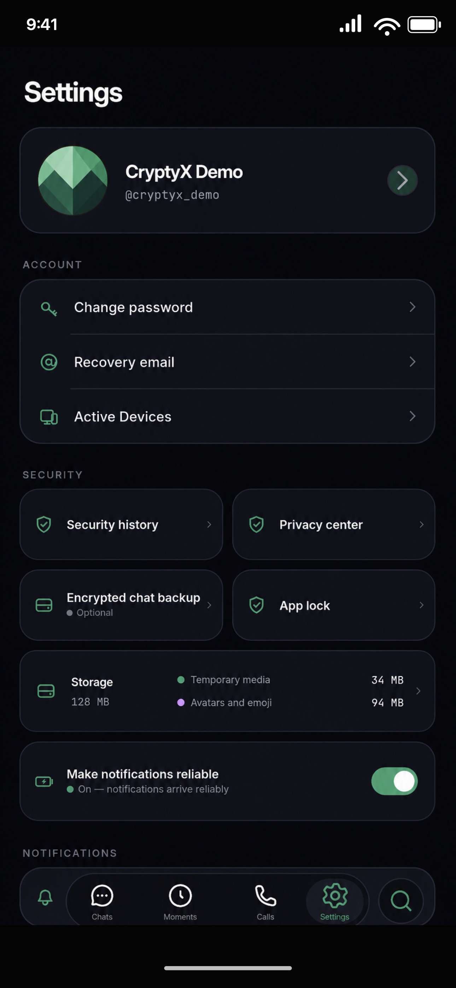Open Encrypted chat backup option
This screenshot has width=456, height=988.
[x=121, y=605]
